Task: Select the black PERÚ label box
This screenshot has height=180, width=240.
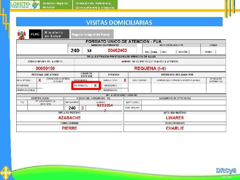Action: coord(35,34)
